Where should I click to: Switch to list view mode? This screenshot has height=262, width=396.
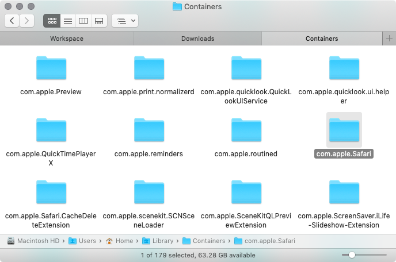(68, 21)
